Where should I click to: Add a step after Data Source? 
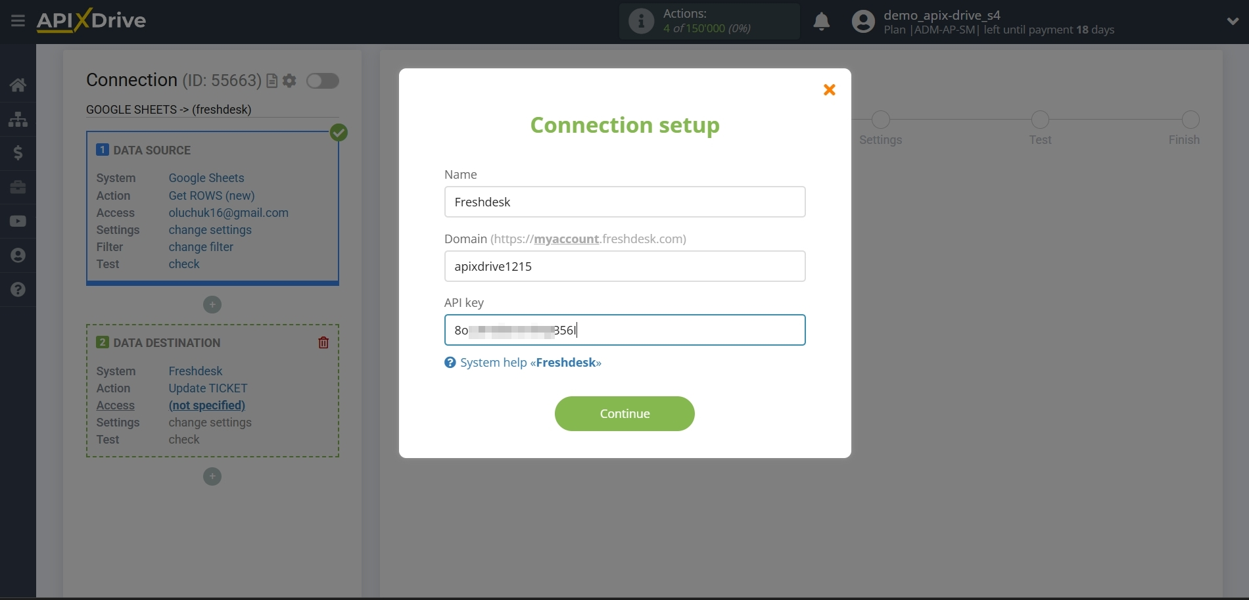pyautogui.click(x=212, y=305)
